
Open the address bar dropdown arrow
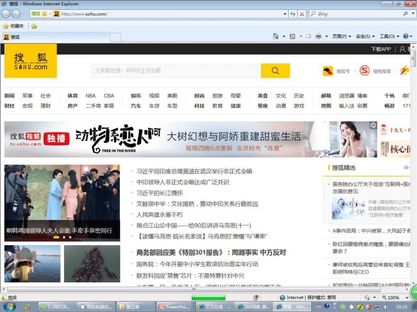285,14
